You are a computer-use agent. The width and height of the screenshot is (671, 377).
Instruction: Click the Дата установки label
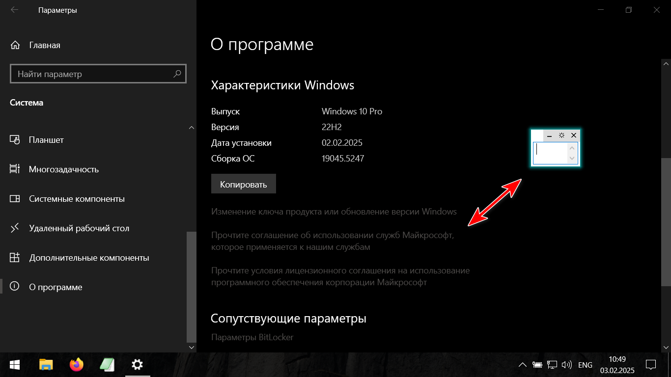point(241,143)
